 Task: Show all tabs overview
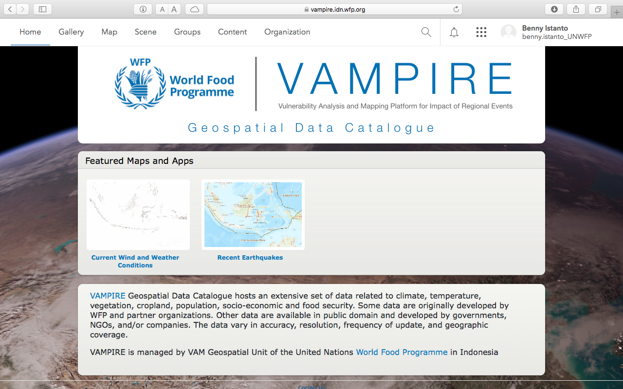[x=598, y=9]
